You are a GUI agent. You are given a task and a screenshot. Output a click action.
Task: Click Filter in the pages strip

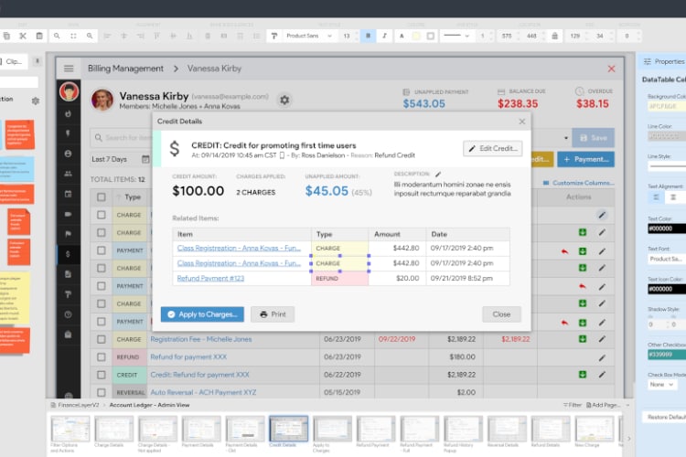point(572,406)
